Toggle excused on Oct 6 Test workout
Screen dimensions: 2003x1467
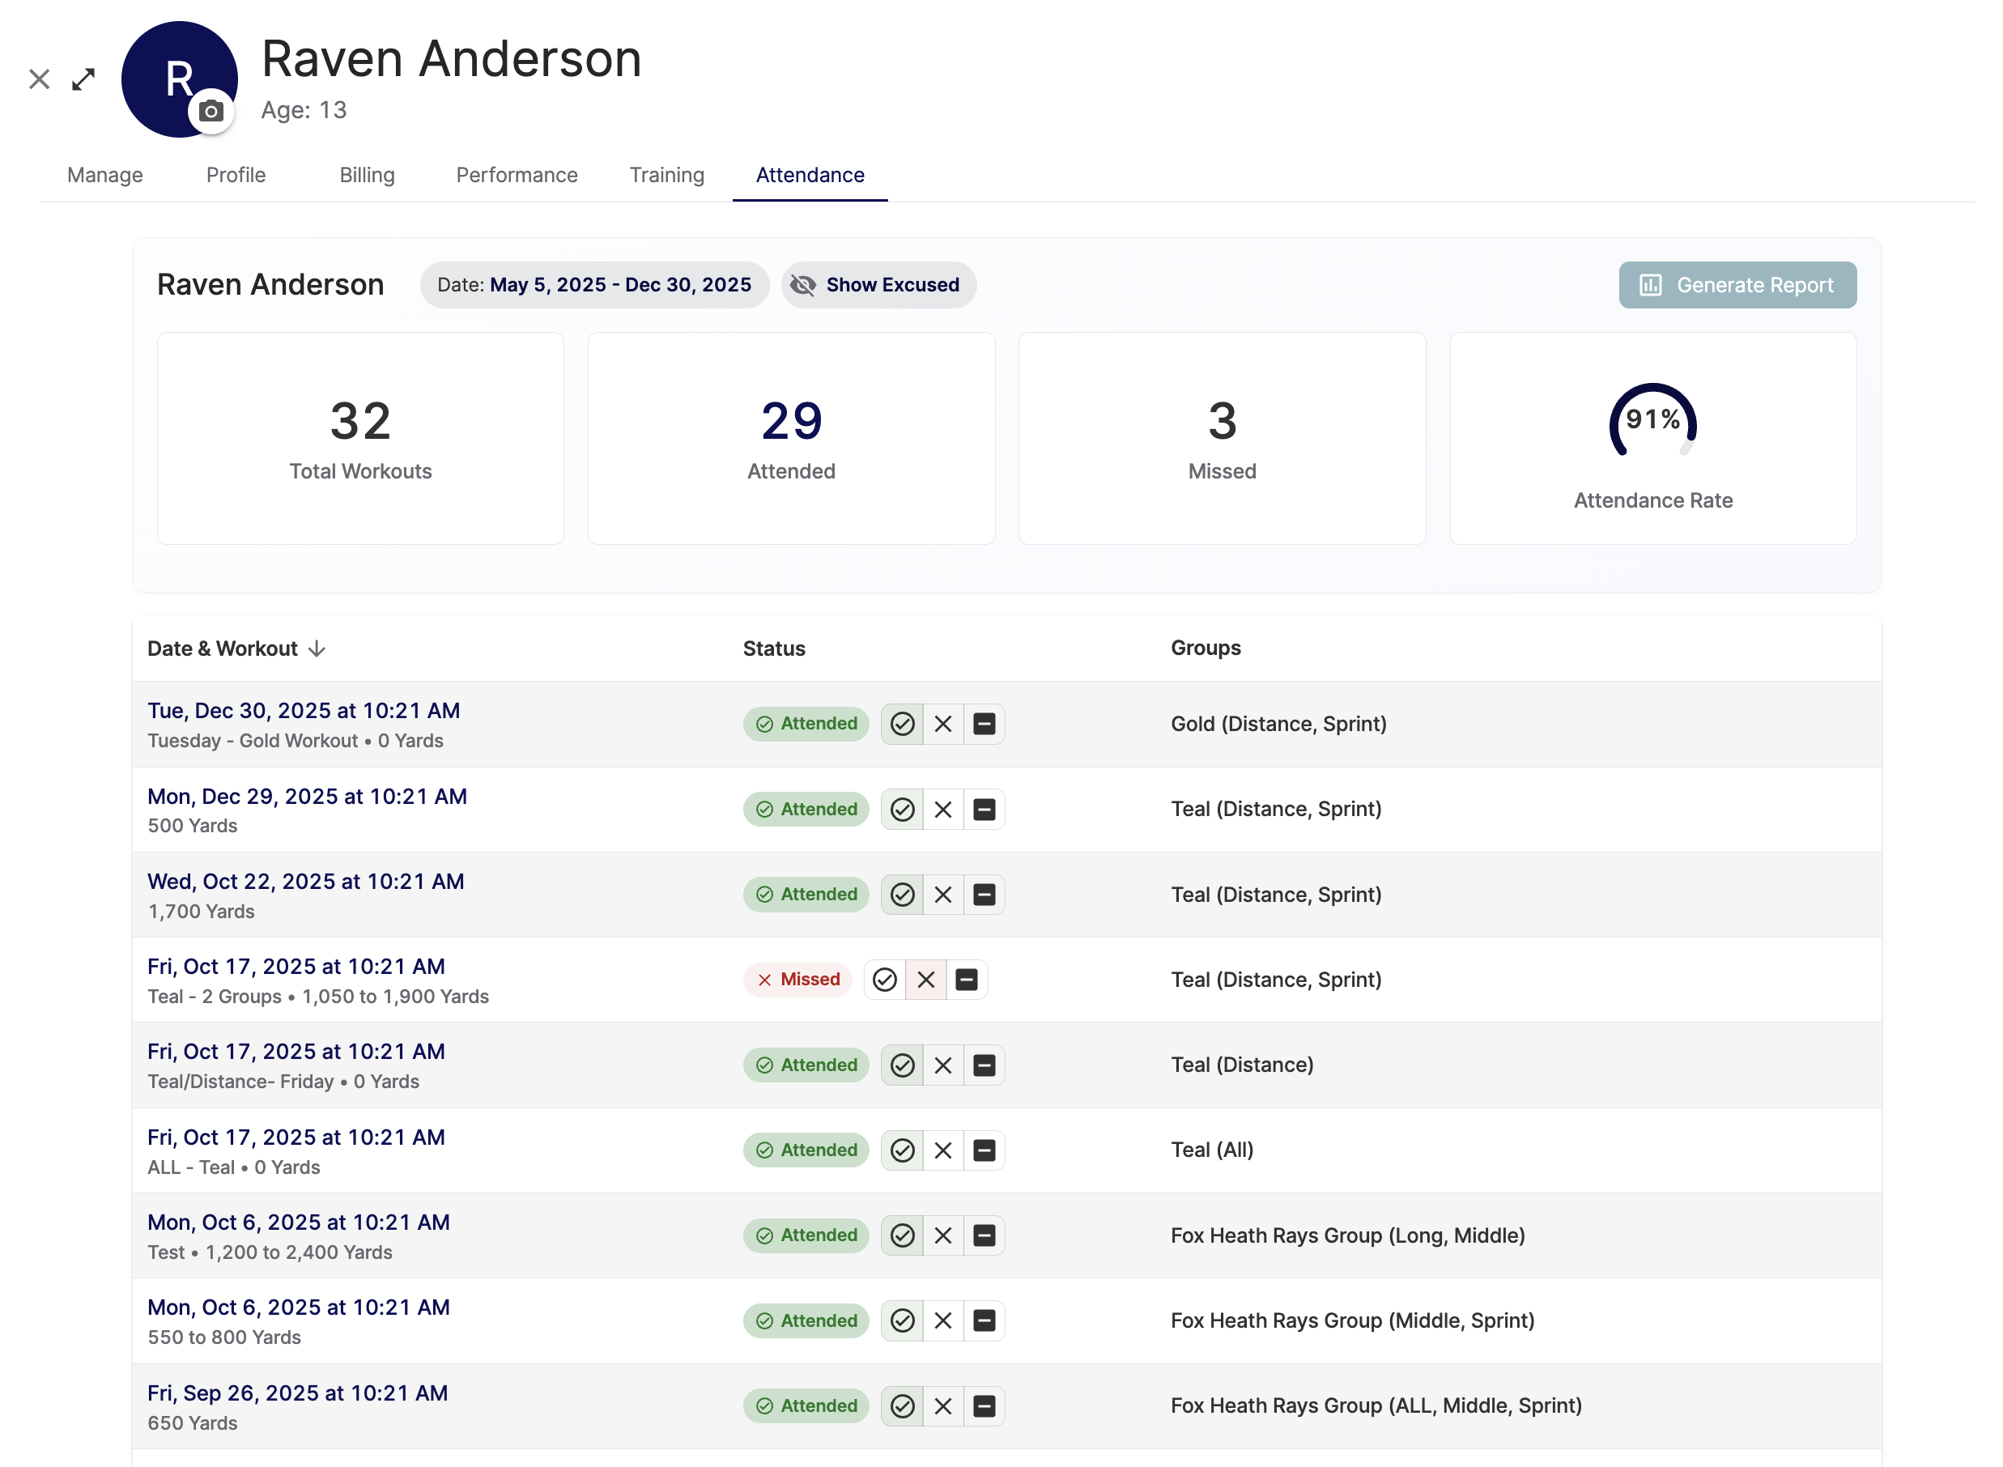[x=984, y=1235]
